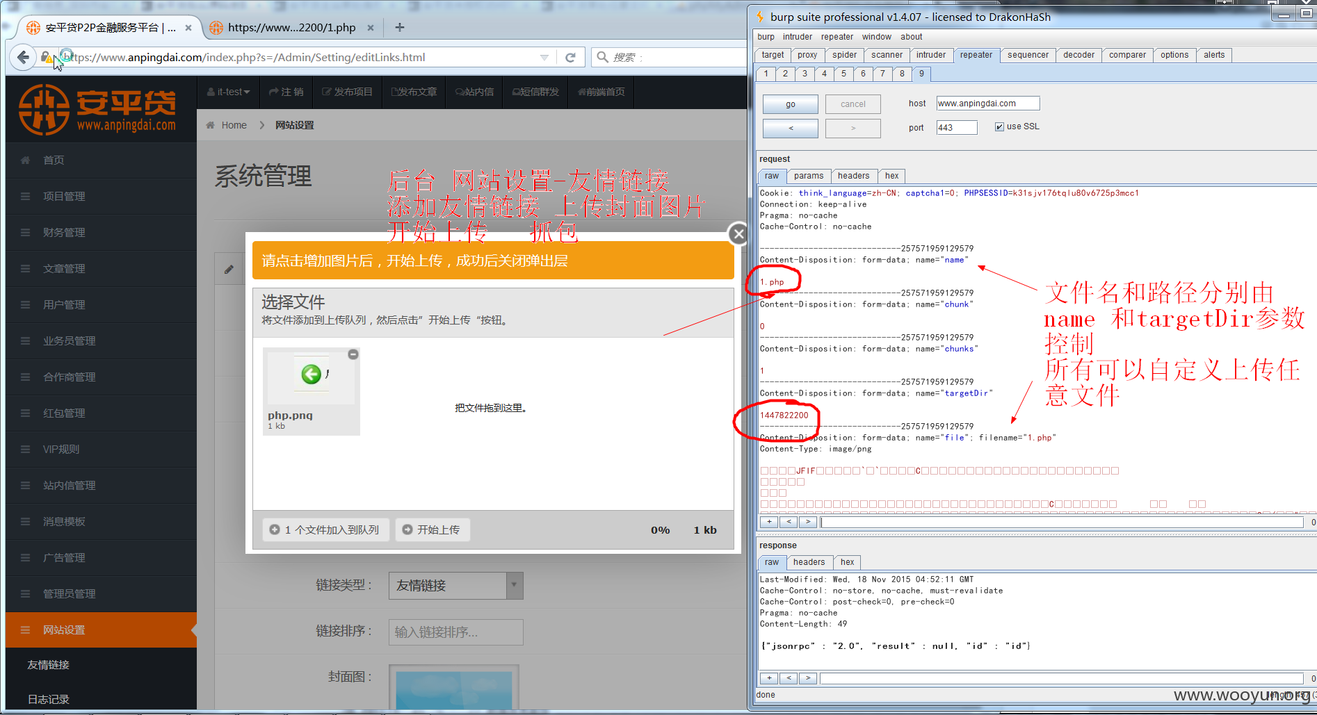Select 友情链接 submenu item
Image resolution: width=1317 pixels, height=715 pixels.
click(49, 665)
